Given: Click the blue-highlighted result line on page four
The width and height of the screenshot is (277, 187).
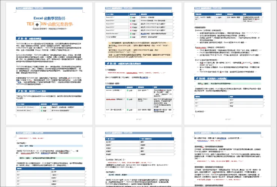Looking at the screenshot, I should tap(51, 146).
